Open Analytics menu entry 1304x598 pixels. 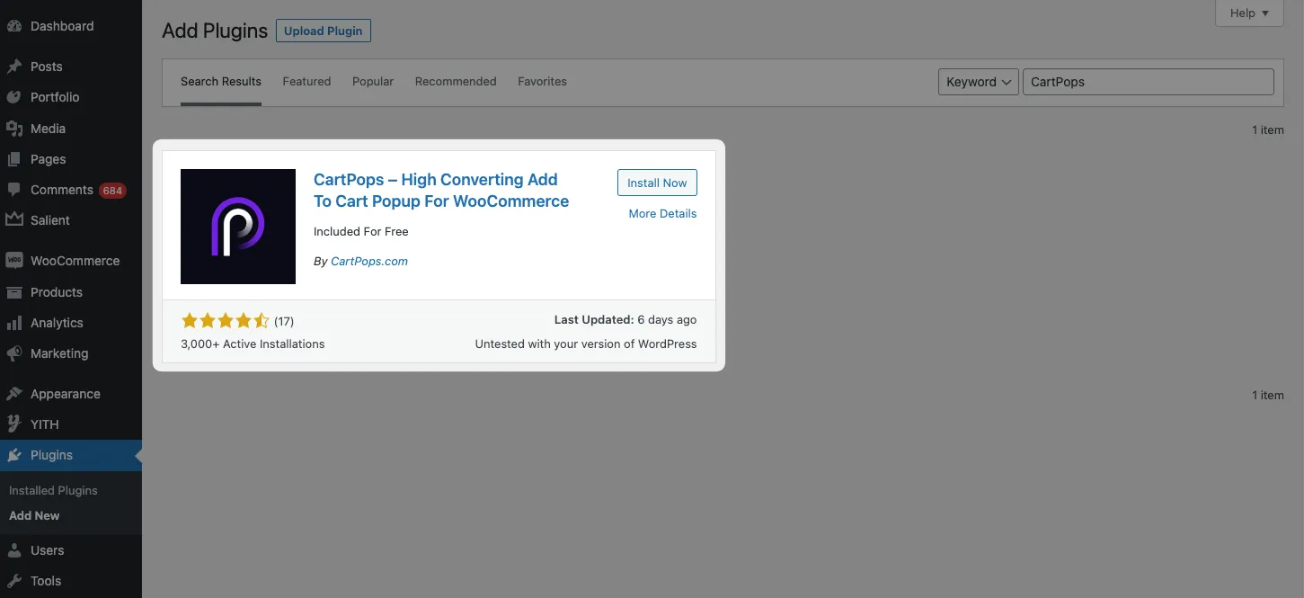(71, 323)
